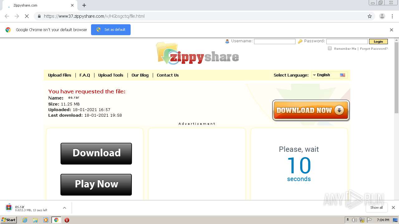Expand the es.rar download options chevron
The height and width of the screenshot is (224, 399).
tap(65, 208)
